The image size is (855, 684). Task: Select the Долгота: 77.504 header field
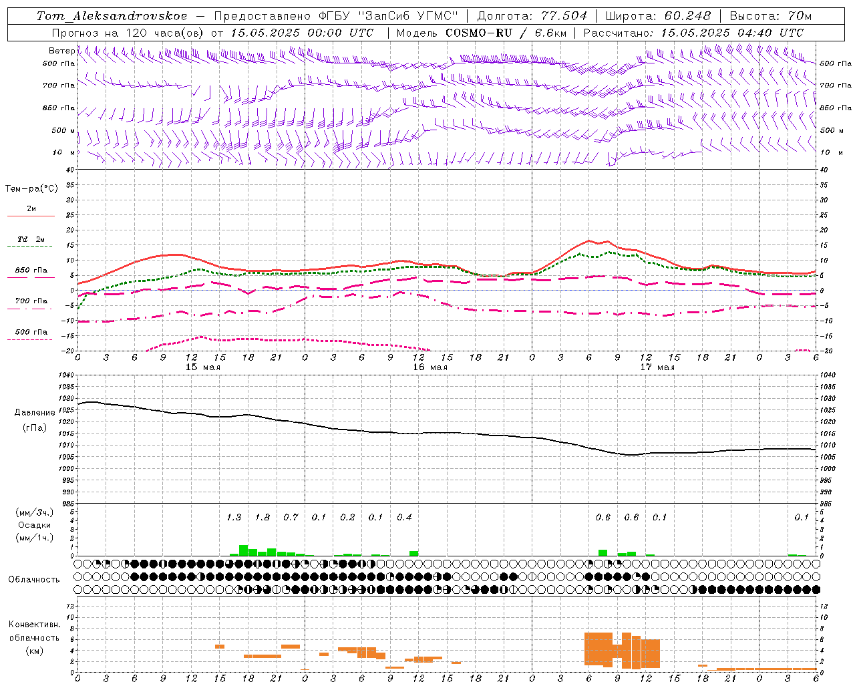(x=532, y=16)
